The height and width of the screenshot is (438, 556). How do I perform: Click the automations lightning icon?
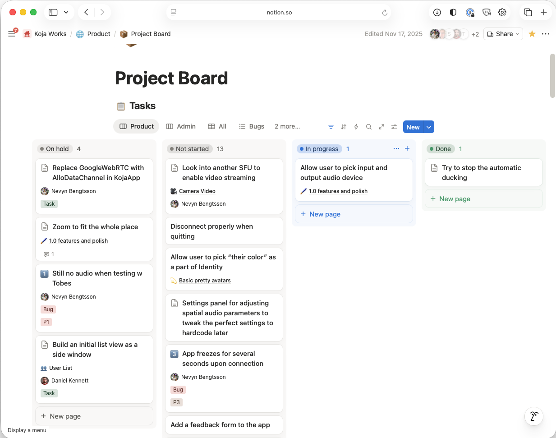356,127
